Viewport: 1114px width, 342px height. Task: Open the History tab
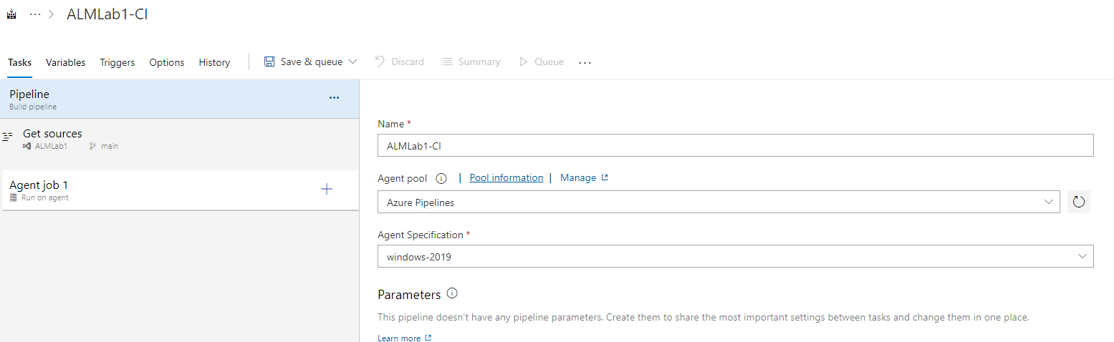click(214, 62)
